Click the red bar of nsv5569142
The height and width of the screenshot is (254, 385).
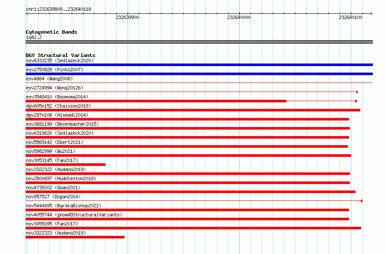tap(186, 146)
